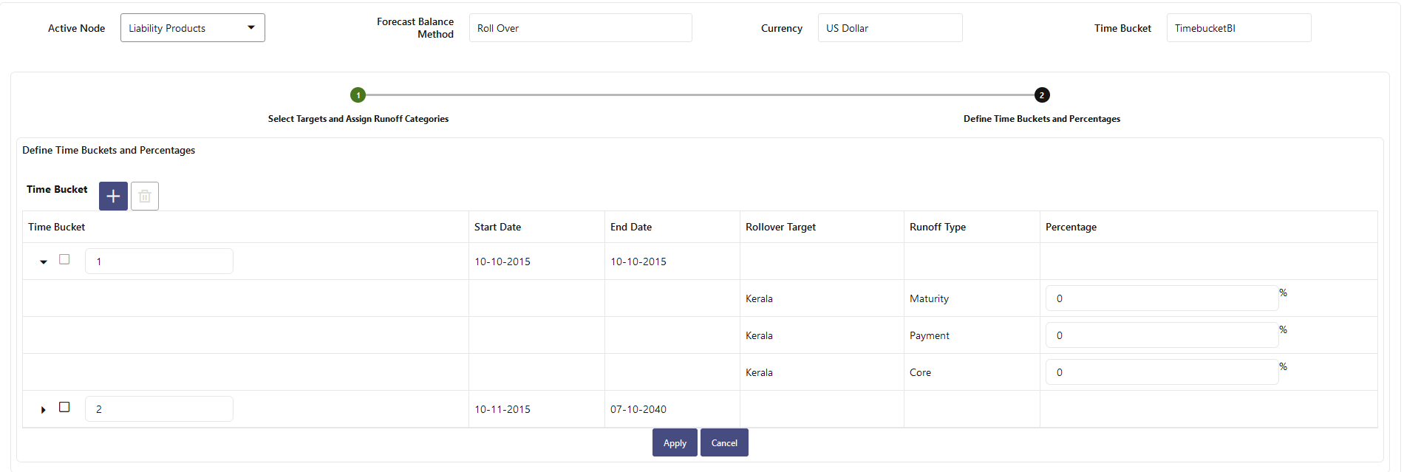Click the Currency field showing US Dollar
The image size is (1404, 472).
890,28
